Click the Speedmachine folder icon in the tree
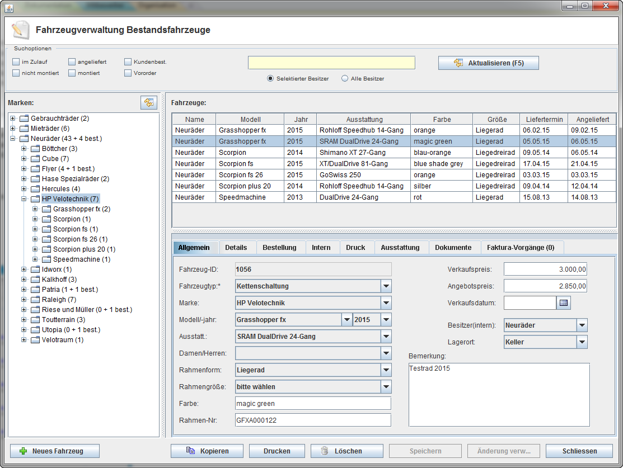623x468 pixels. click(47, 259)
